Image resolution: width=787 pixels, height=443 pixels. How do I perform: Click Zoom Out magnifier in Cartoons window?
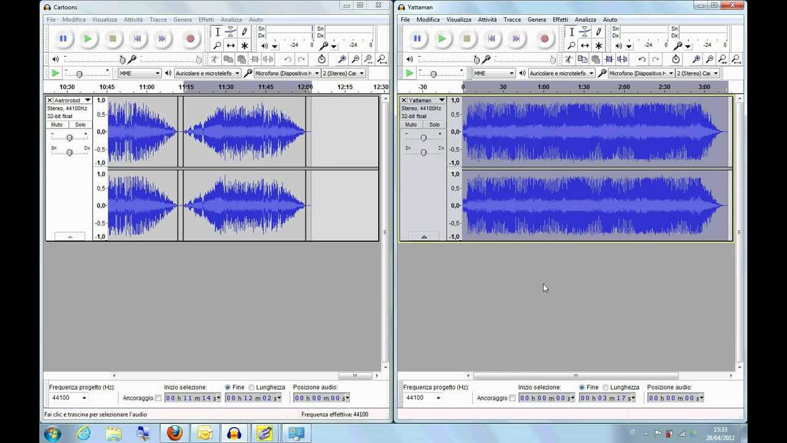[355, 59]
